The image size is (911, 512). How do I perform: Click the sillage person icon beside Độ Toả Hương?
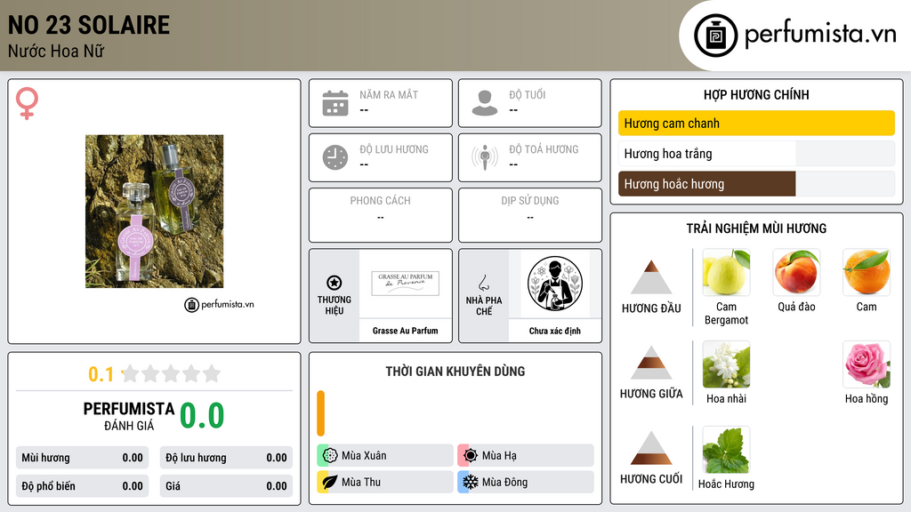[x=485, y=157]
